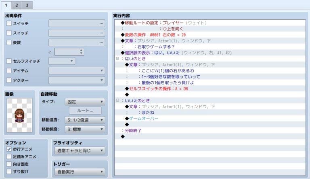Click the 変数 ellipsis selector field
The width and height of the screenshot is (310, 179).
(77, 42)
